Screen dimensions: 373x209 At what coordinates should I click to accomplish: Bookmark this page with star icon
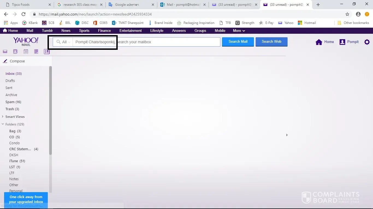coord(347,14)
